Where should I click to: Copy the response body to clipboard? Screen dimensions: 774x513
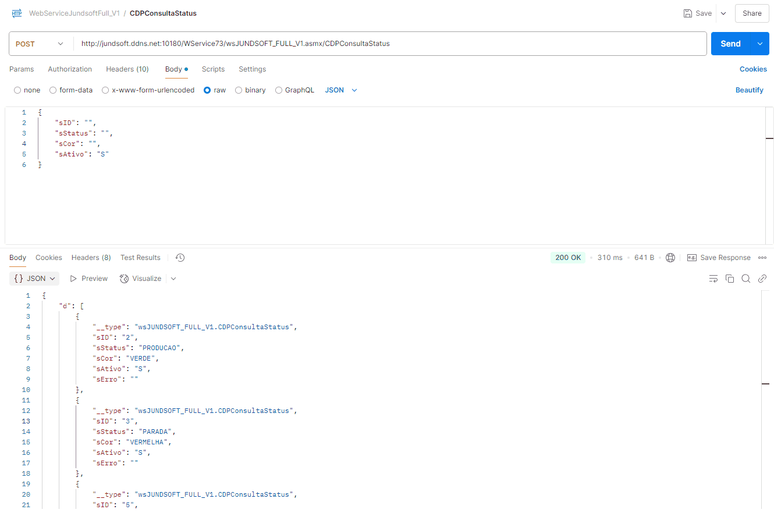pyautogui.click(x=730, y=279)
